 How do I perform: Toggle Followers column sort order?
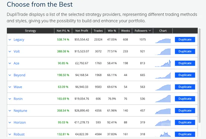tap(142, 31)
